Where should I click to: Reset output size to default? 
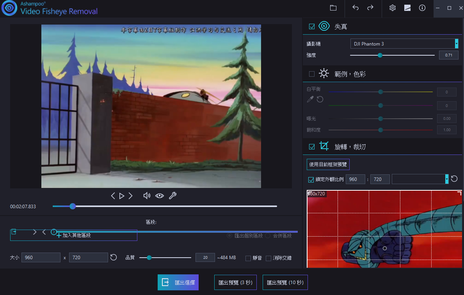tap(114, 258)
